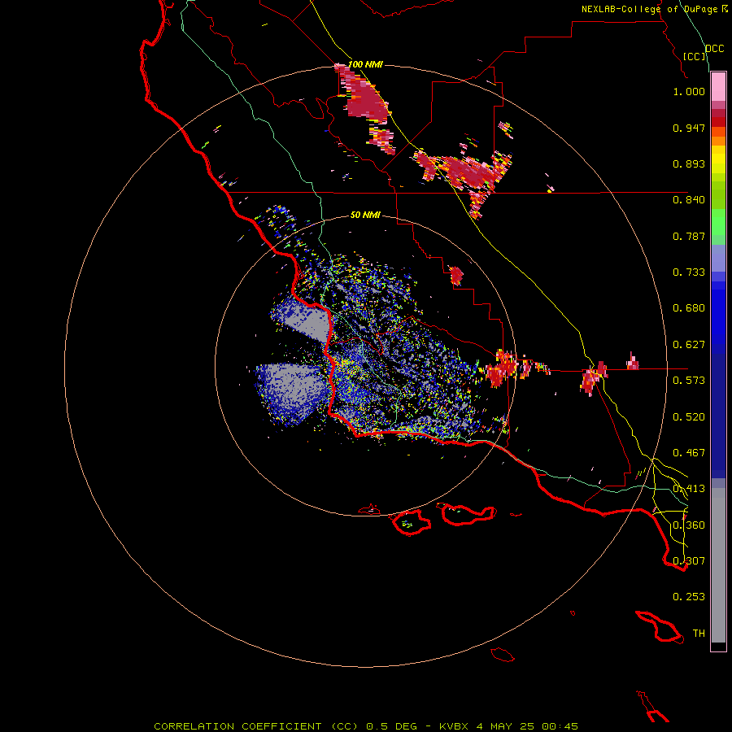Select the 0.413 scale label
The width and height of the screenshot is (732, 732).
tap(689, 489)
